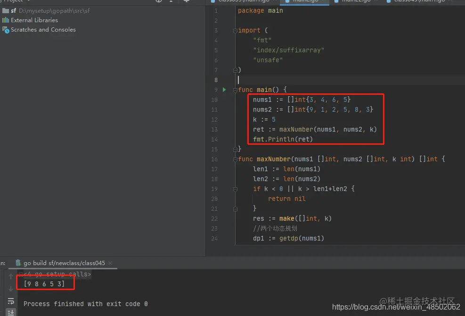Click 'func main() {' declaration

[262, 90]
